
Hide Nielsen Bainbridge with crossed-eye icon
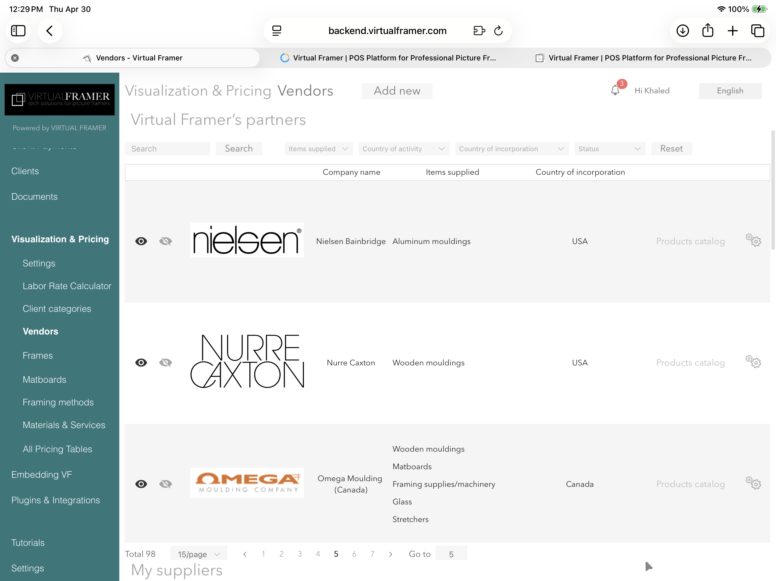coord(166,241)
